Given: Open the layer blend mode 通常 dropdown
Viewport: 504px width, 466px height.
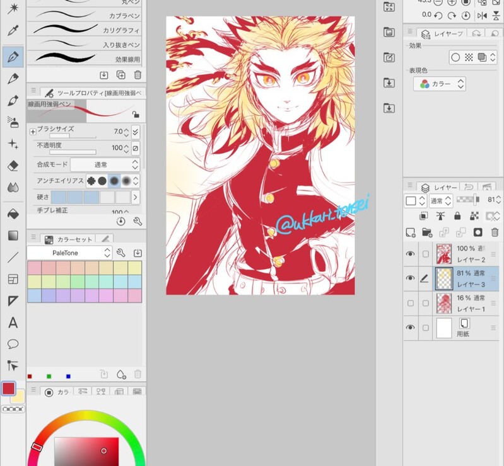Looking at the screenshot, I should (441, 201).
